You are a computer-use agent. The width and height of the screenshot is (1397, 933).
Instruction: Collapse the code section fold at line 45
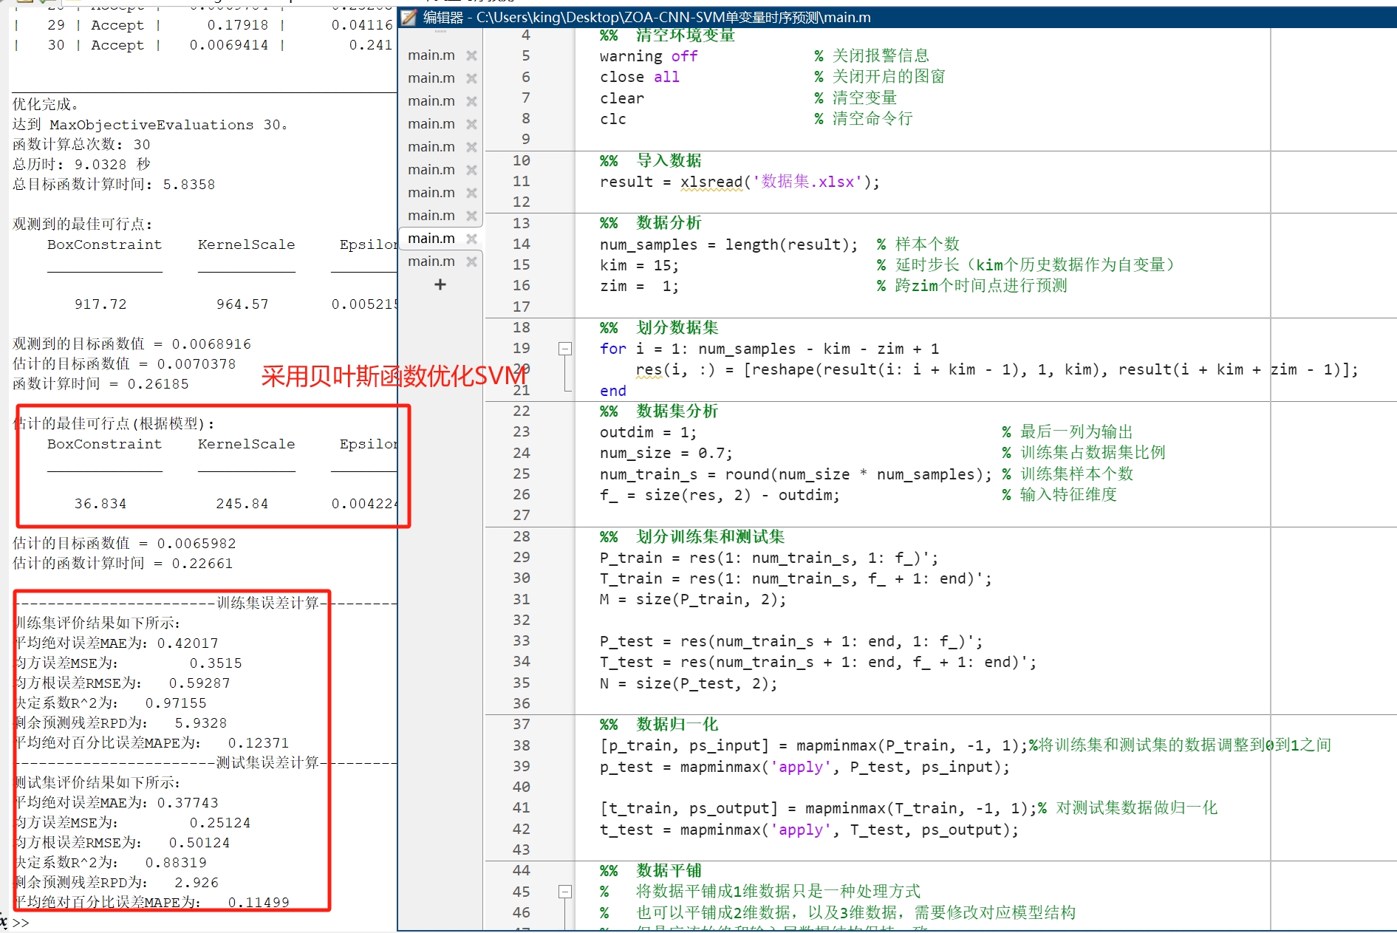click(x=564, y=891)
